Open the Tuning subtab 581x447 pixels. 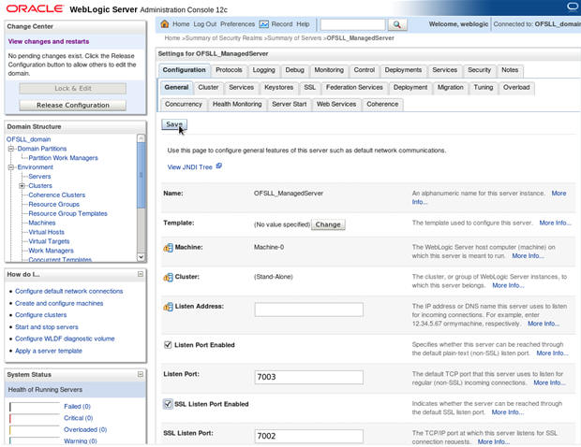point(484,87)
